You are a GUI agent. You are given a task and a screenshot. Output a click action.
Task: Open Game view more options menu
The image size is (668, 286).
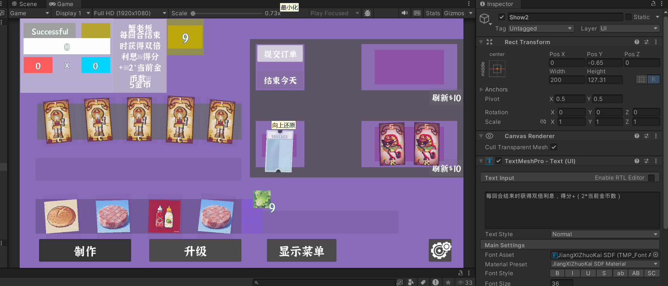(x=469, y=3)
